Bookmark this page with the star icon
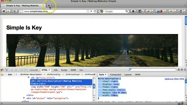Image resolution: width=187 pixels, height=105 pixels. tap(88, 11)
